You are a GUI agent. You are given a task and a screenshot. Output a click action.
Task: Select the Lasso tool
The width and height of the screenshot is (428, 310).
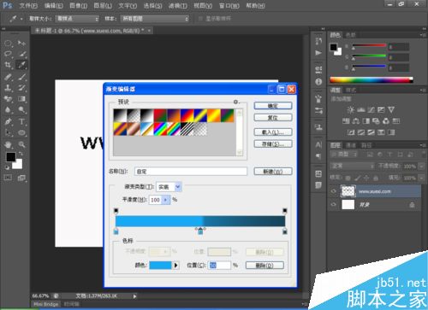(8, 54)
